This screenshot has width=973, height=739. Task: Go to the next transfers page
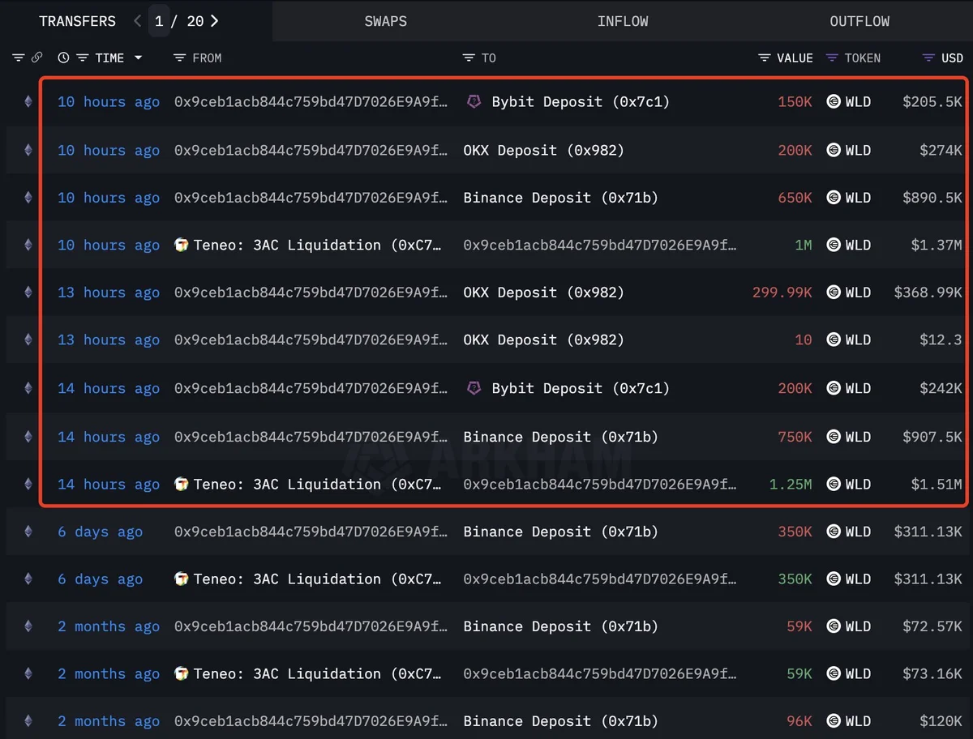[215, 21]
